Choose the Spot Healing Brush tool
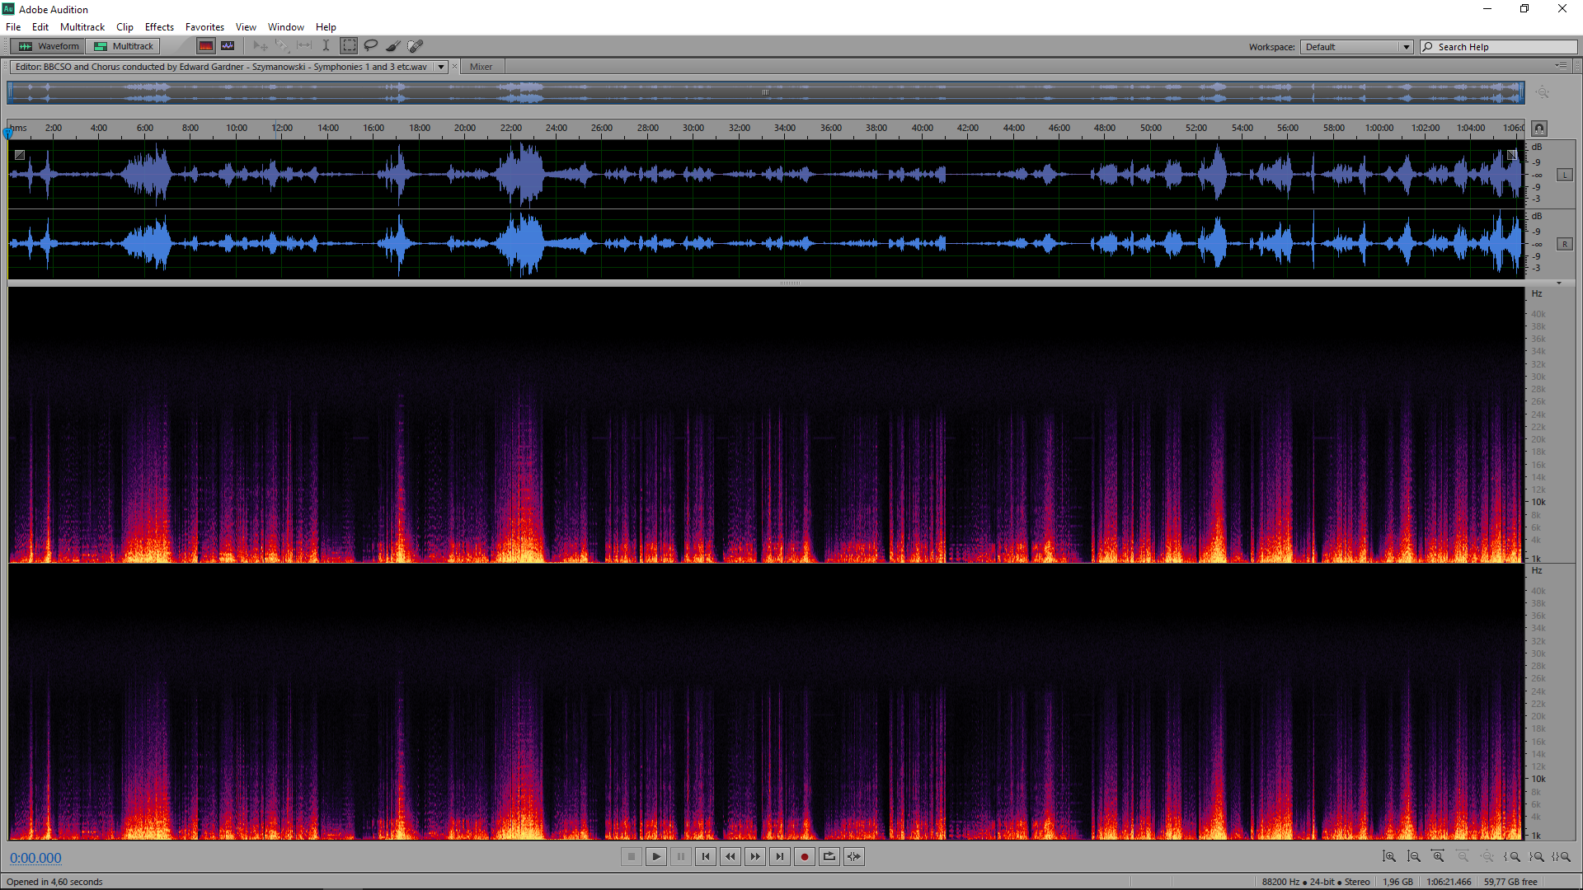Image resolution: width=1583 pixels, height=890 pixels. pos(416,46)
